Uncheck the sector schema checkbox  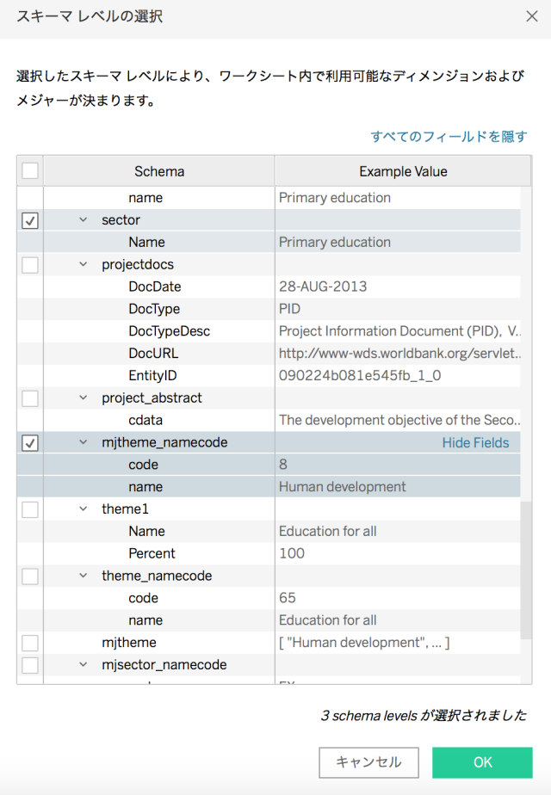(30, 220)
